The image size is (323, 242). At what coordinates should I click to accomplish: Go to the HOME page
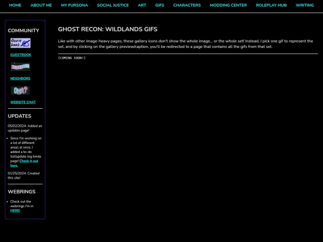pyautogui.click(x=15, y=5)
